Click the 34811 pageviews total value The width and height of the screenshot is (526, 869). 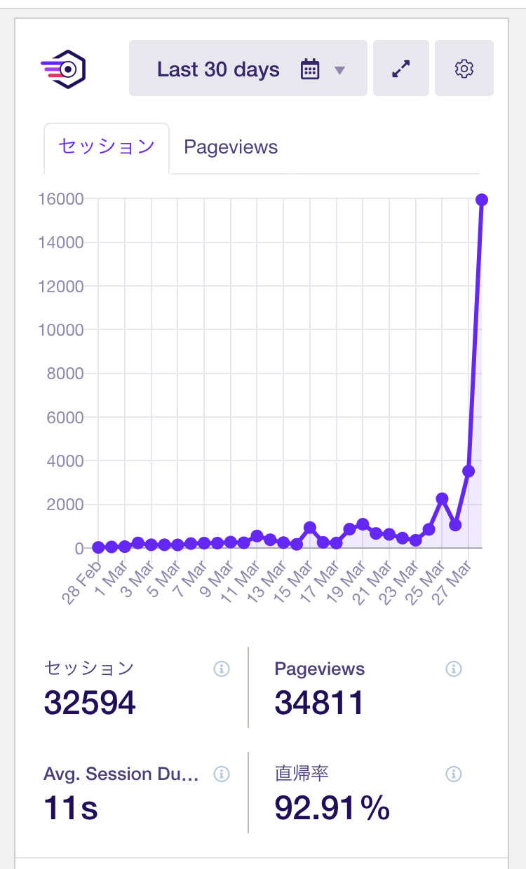click(x=319, y=702)
